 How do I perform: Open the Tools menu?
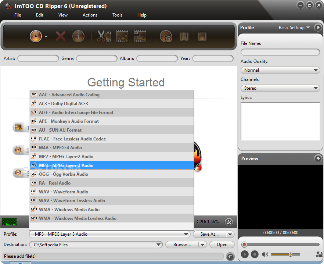coord(117,15)
